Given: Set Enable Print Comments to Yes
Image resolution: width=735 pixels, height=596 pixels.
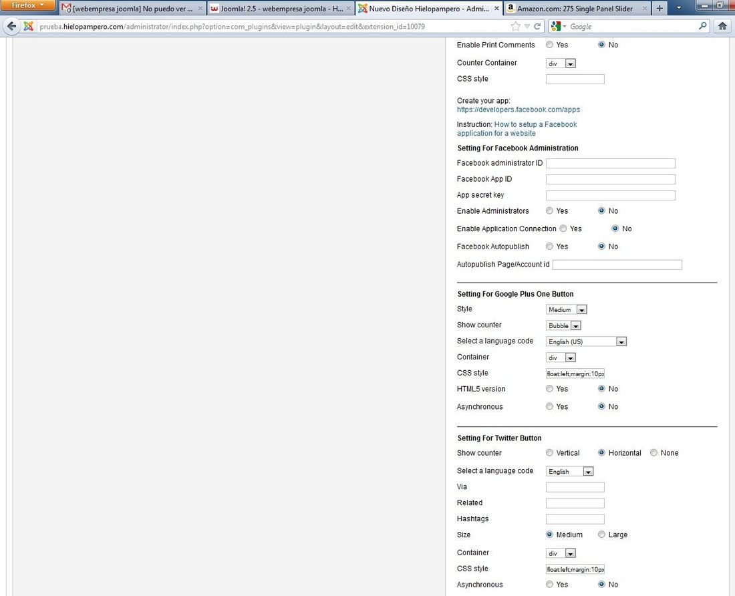Looking at the screenshot, I should [x=549, y=45].
